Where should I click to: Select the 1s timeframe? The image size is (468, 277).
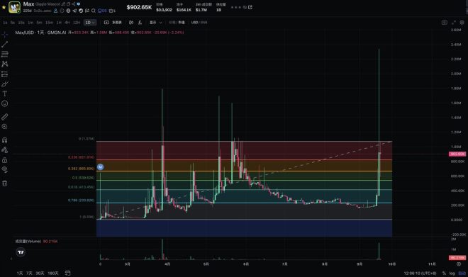tap(5, 23)
